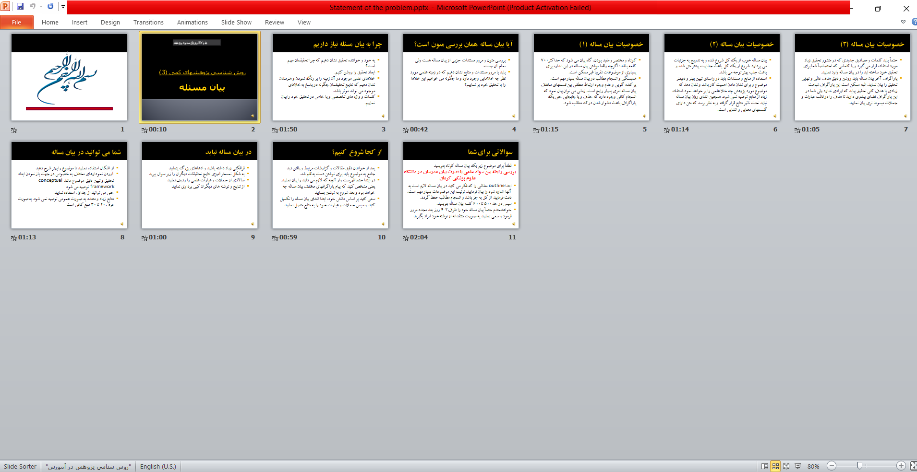Screen dimensions: 917x472
Task: Open the File tab
Action: pyautogui.click(x=17, y=22)
